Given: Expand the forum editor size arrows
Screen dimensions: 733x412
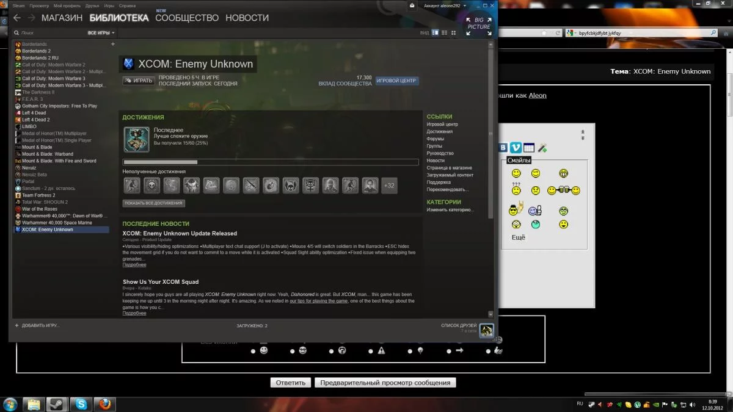Looking at the screenshot, I should point(583,135).
